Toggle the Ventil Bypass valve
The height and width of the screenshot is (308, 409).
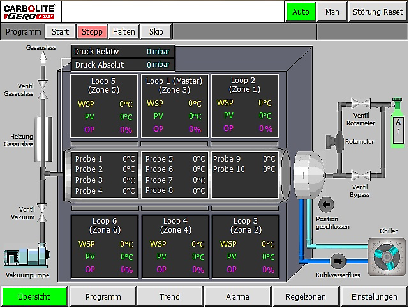pyautogui.click(x=361, y=175)
